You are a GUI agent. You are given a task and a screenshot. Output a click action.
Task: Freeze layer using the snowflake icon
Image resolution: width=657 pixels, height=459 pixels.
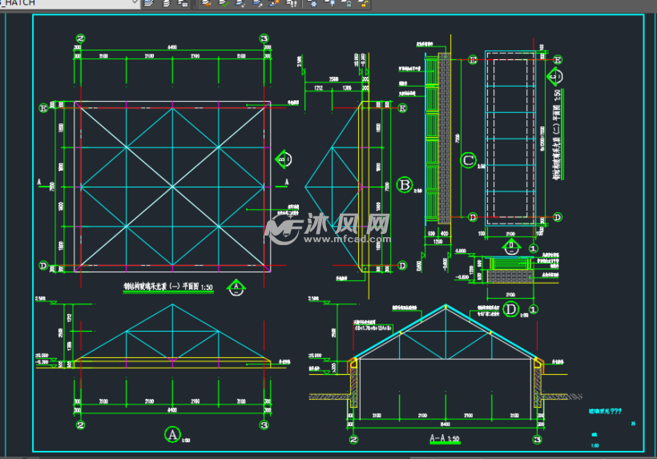(312, 3)
